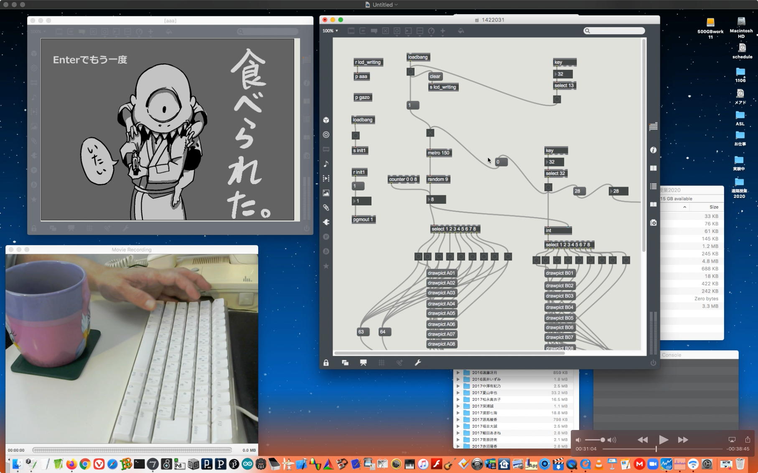Expand the 2016黒井いずみ folder
The width and height of the screenshot is (758, 473).
[458, 379]
